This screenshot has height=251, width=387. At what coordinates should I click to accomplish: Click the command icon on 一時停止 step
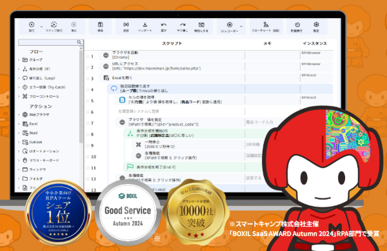[x=139, y=145]
